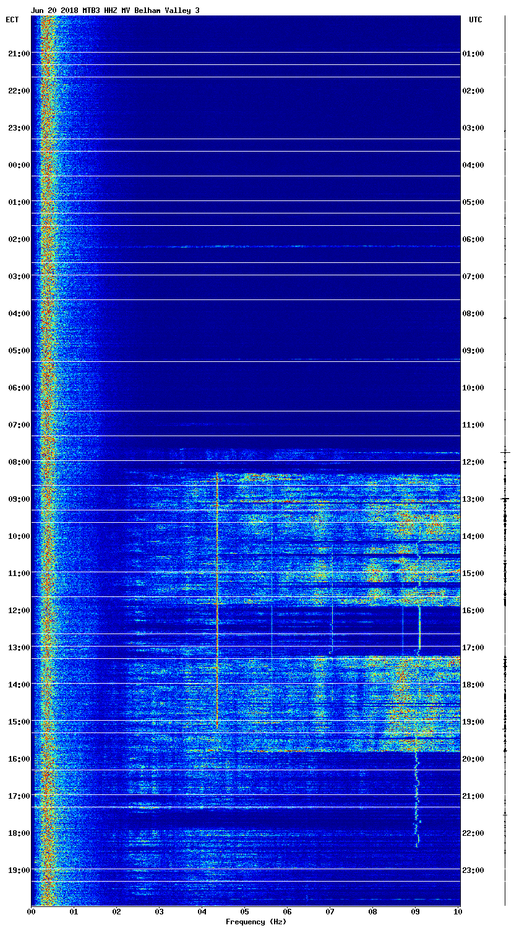Pick the 23:00 label on the UTC axis

point(473,870)
